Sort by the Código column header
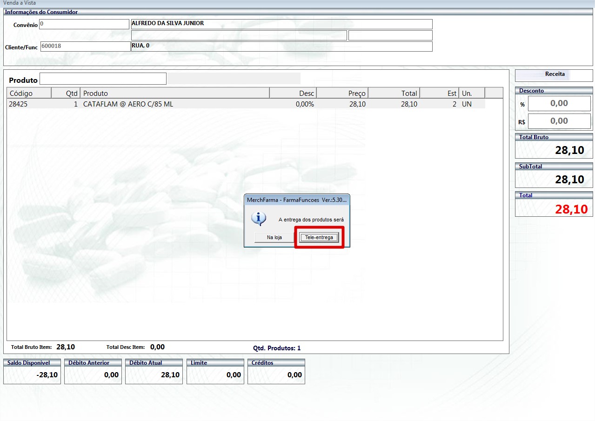Viewport: 595px width, 421px height. tap(29, 93)
